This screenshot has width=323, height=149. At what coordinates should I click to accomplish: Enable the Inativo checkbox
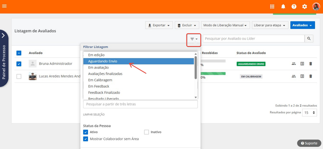[147, 132]
